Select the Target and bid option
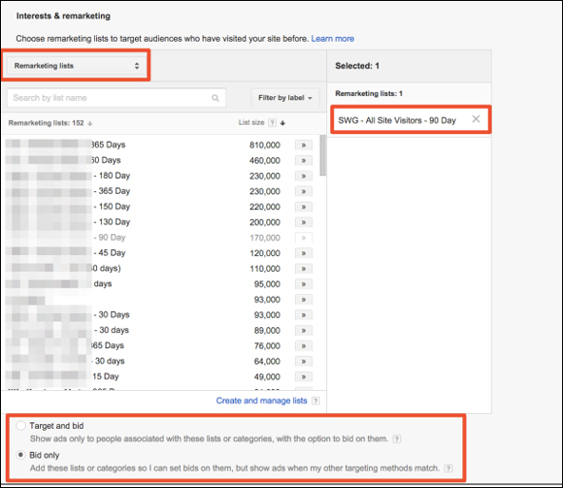 pyautogui.click(x=20, y=426)
